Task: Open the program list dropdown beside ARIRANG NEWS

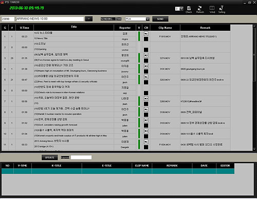Action: 89,19
